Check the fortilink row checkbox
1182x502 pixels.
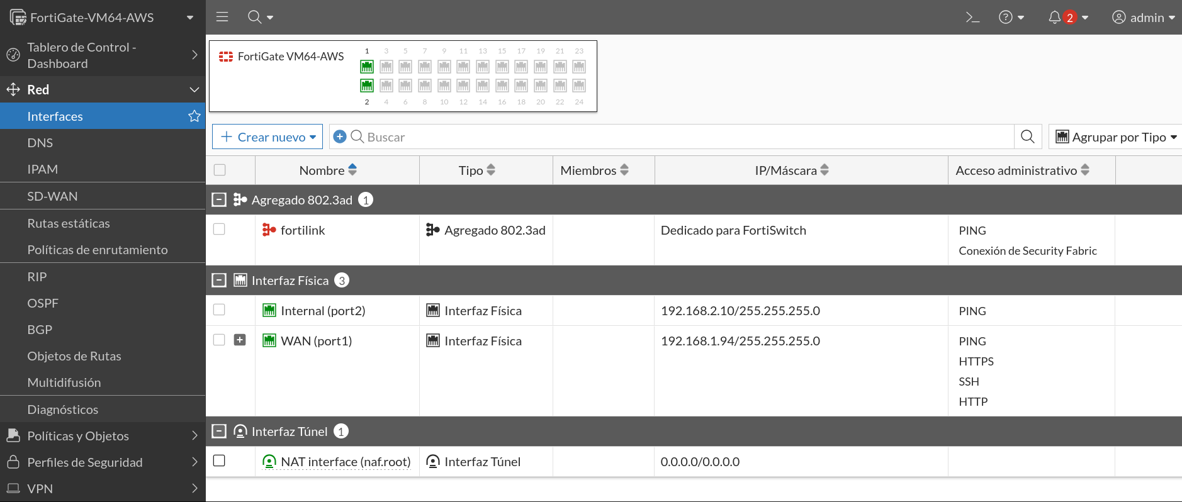tap(219, 230)
